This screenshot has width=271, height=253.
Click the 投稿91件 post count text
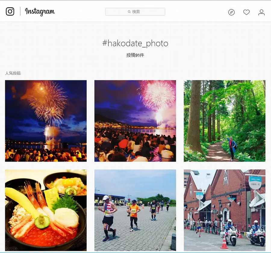click(135, 55)
